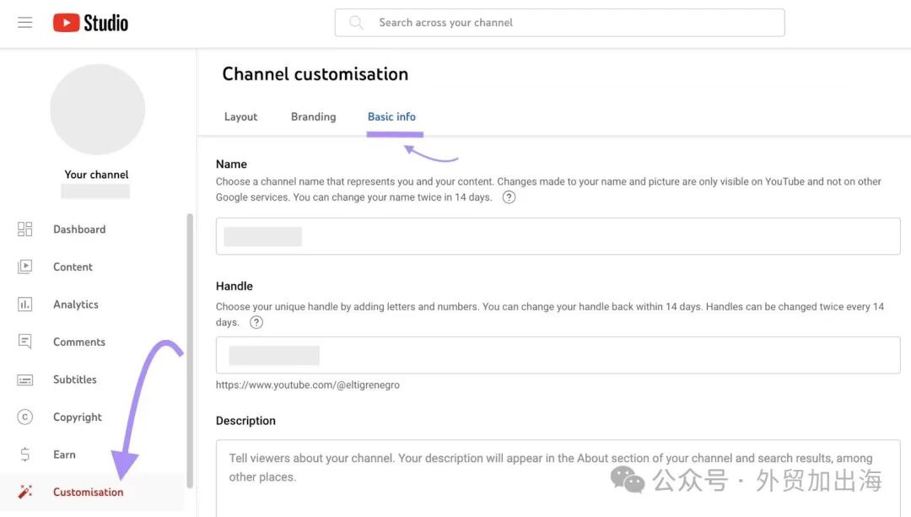The width and height of the screenshot is (911, 517).
Task: Click the Analytics bar chart icon
Action: pos(25,304)
